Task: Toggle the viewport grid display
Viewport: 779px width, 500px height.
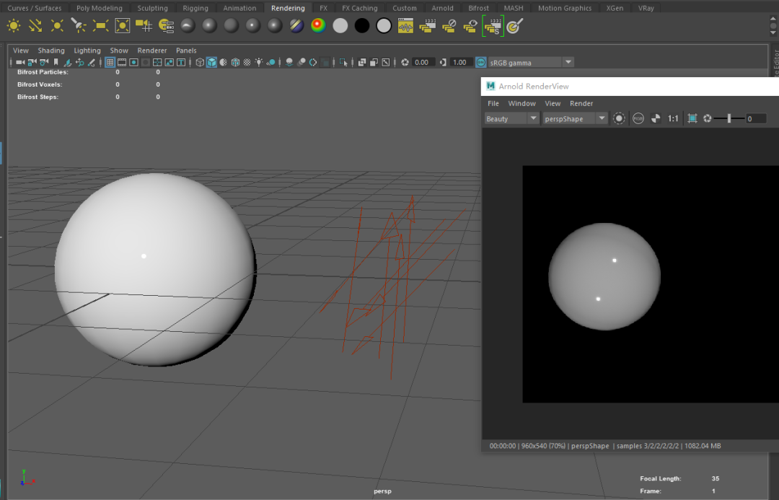Action: click(x=110, y=63)
